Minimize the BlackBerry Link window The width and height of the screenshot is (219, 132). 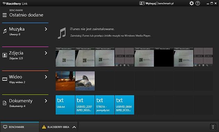(208, 3)
